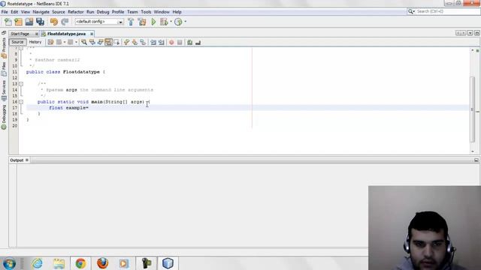Image resolution: width=481 pixels, height=270 pixels.
Task: Open the Quick Search options dropdown icon
Action: point(411,11)
